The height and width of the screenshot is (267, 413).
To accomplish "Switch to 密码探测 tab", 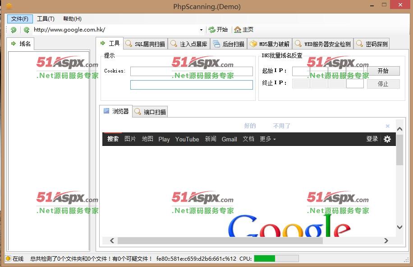I will (x=372, y=44).
